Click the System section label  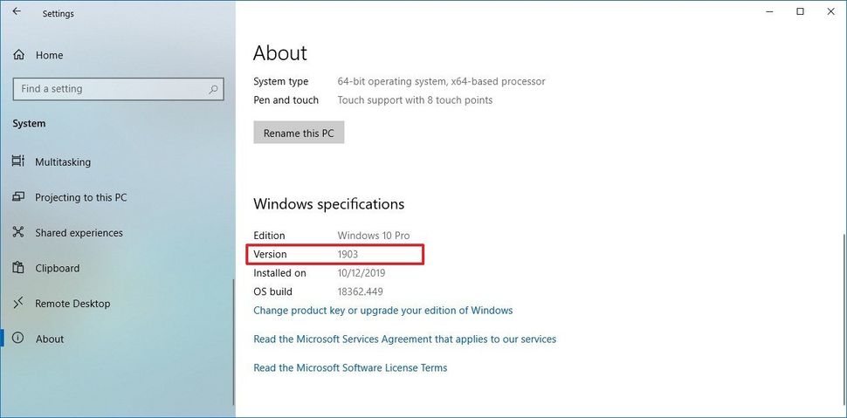[29, 124]
